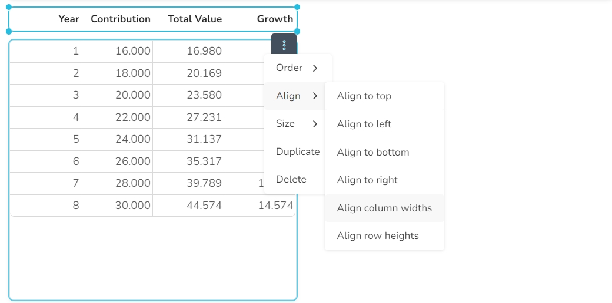Choose Delete from the context menu

pyautogui.click(x=291, y=179)
